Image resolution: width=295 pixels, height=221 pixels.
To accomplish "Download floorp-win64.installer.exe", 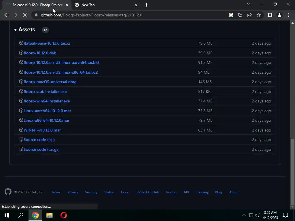I will click(47, 101).
